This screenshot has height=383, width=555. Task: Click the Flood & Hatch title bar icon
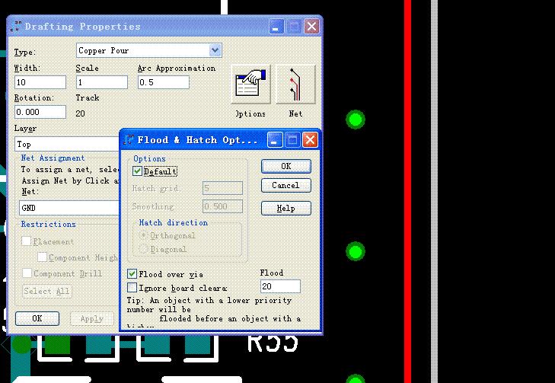129,140
